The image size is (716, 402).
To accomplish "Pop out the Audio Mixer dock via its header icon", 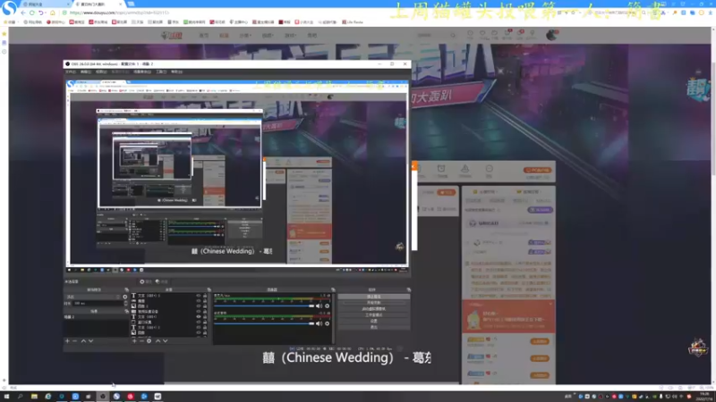I will point(333,289).
